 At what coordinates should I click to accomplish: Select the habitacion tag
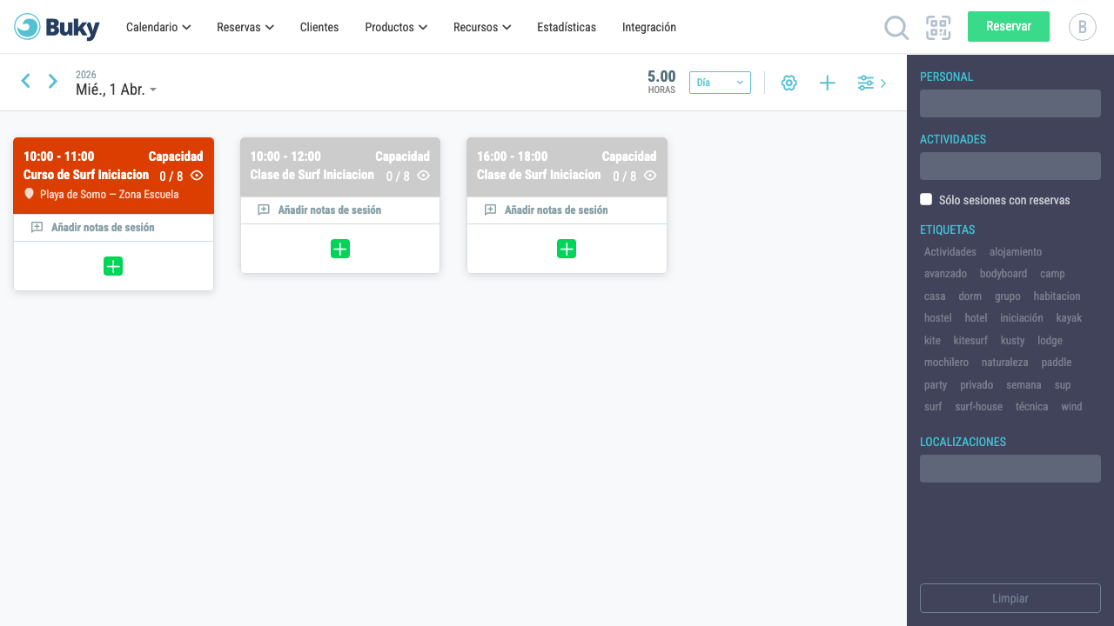[1057, 296]
